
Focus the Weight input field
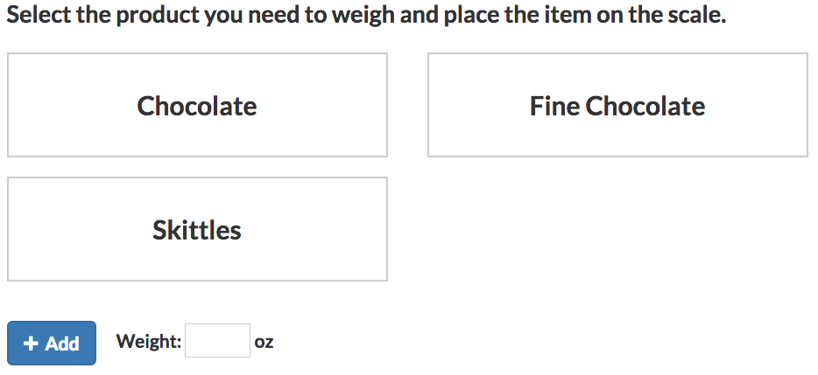217,341
